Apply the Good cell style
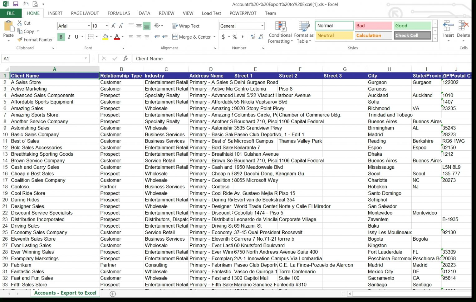This screenshot has height=302, width=476. click(x=412, y=26)
